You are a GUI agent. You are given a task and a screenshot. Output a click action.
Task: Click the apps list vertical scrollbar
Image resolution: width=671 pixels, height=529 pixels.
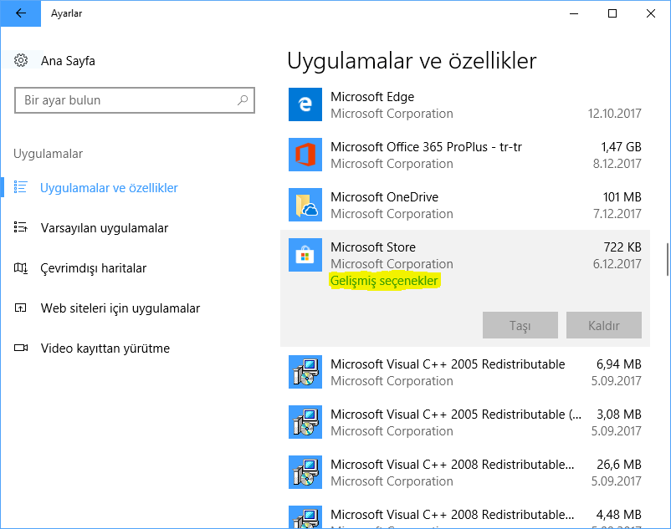[667, 259]
